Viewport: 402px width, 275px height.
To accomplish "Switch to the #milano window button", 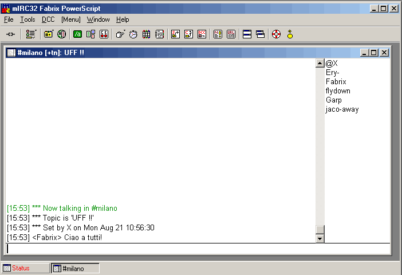I will (x=75, y=268).
